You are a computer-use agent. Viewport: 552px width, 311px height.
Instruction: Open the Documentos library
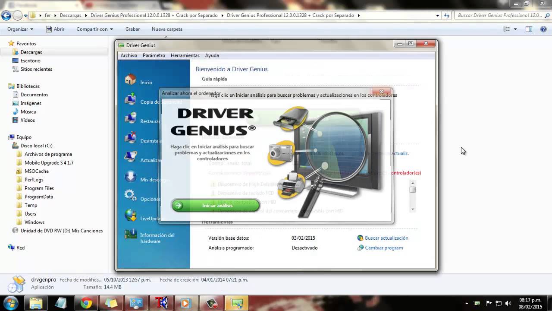click(34, 95)
